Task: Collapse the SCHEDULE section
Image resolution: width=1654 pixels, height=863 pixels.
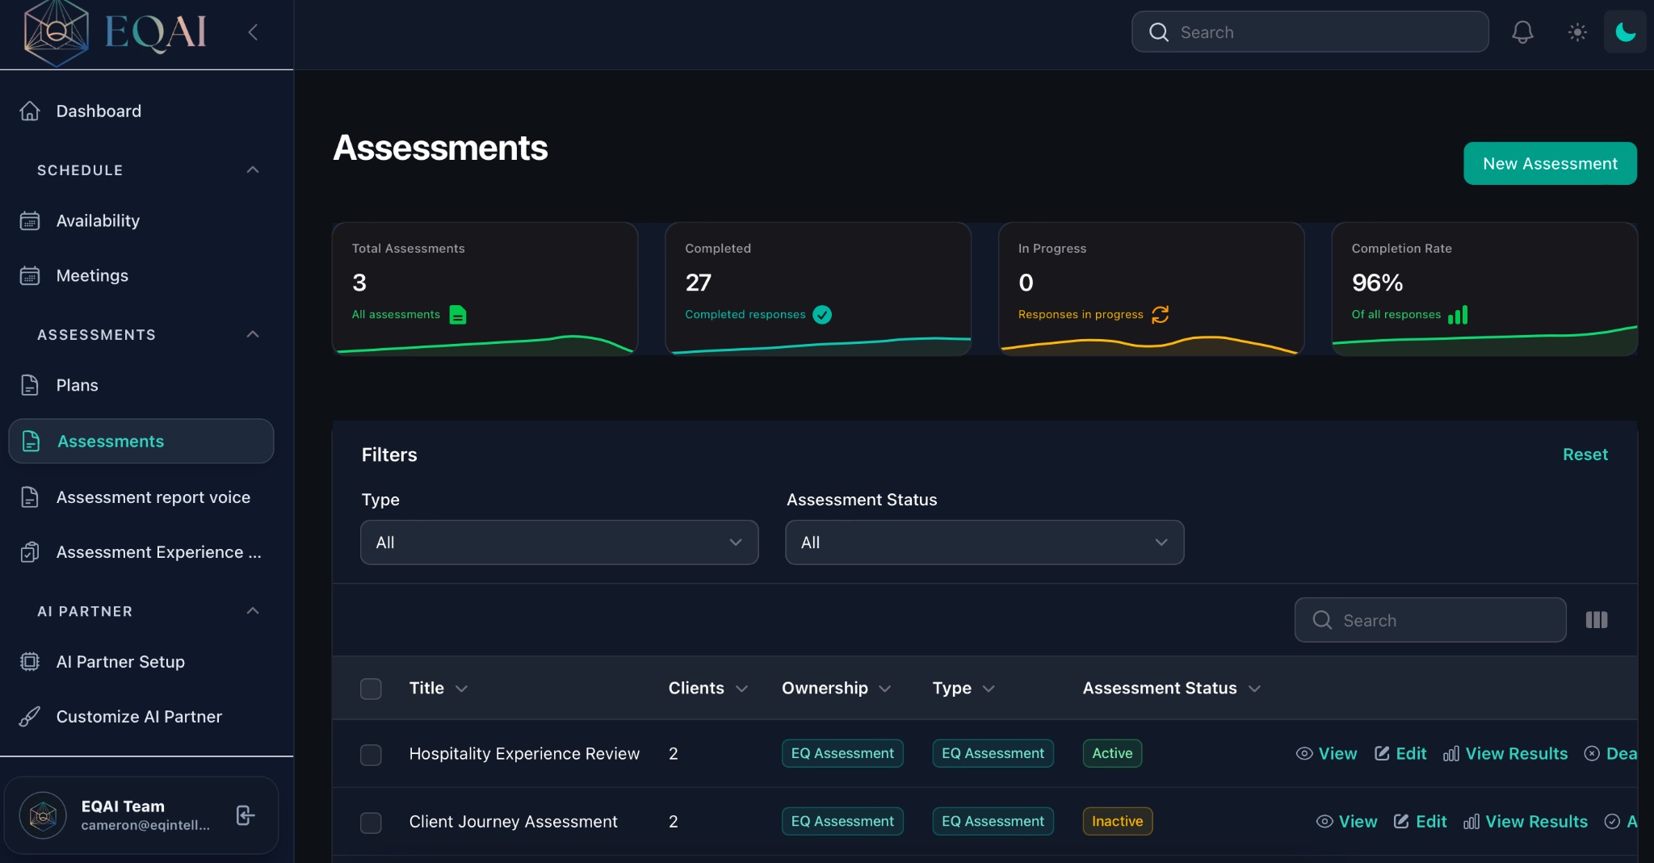Action: tap(253, 170)
